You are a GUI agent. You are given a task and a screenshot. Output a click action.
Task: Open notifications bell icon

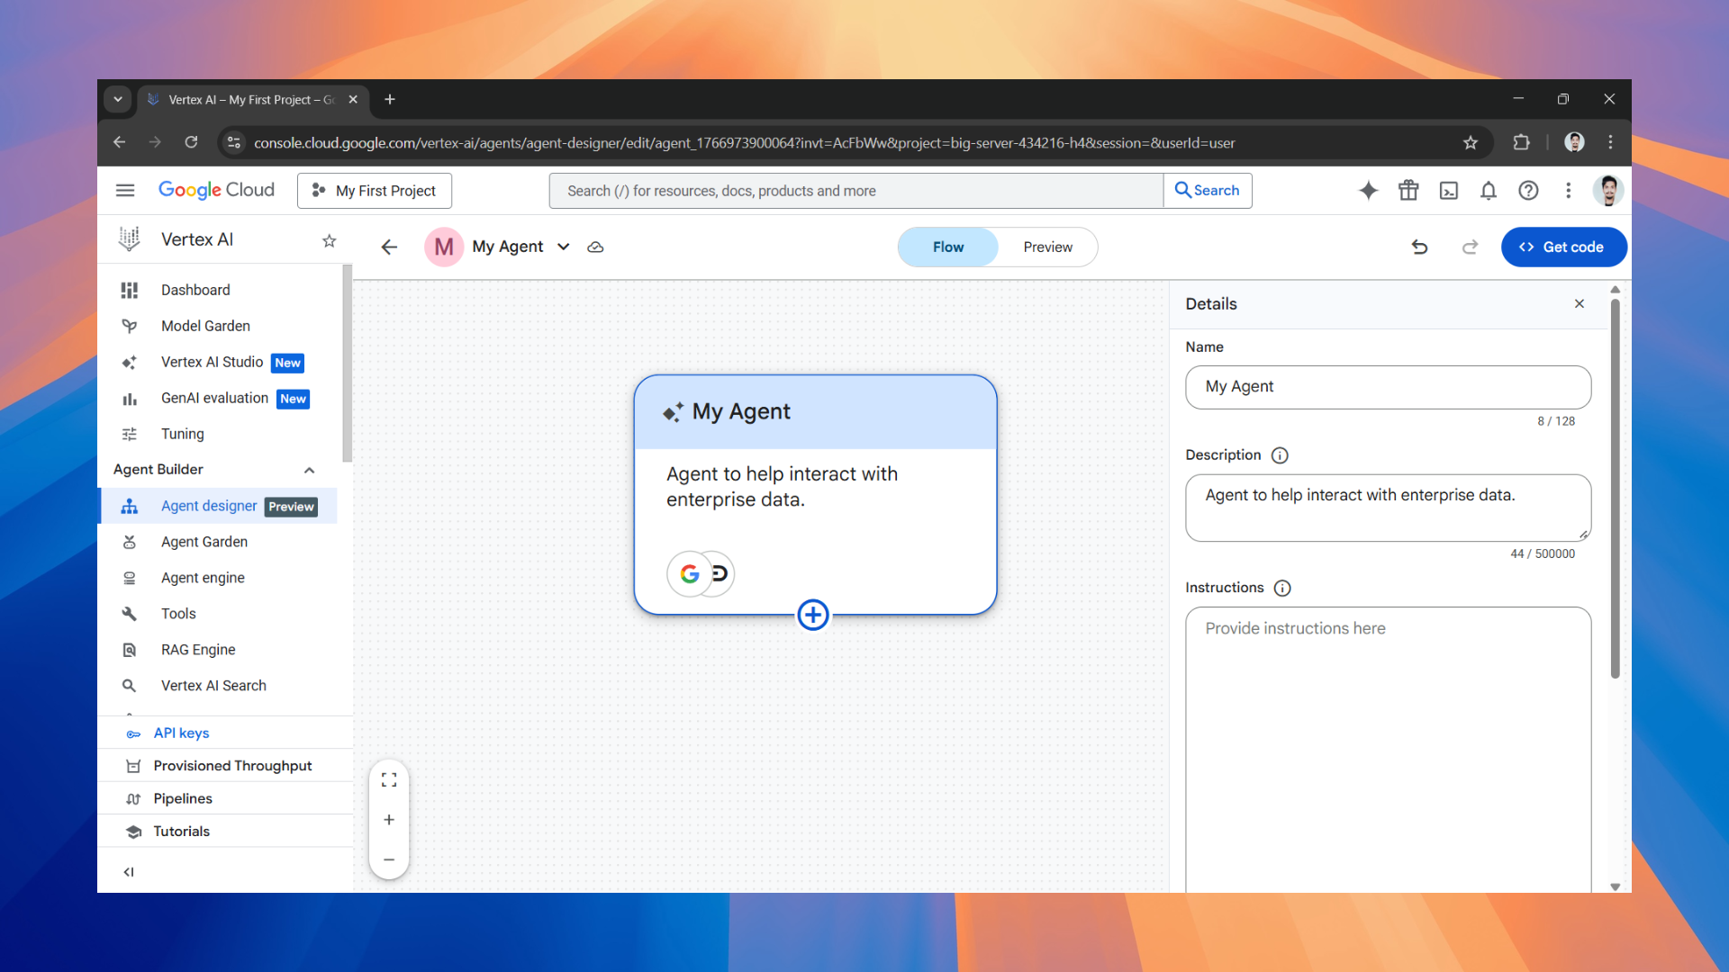tap(1488, 190)
